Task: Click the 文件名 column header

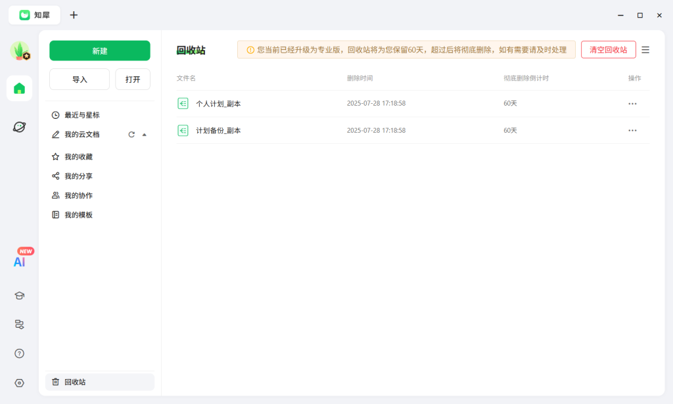Action: (x=186, y=78)
